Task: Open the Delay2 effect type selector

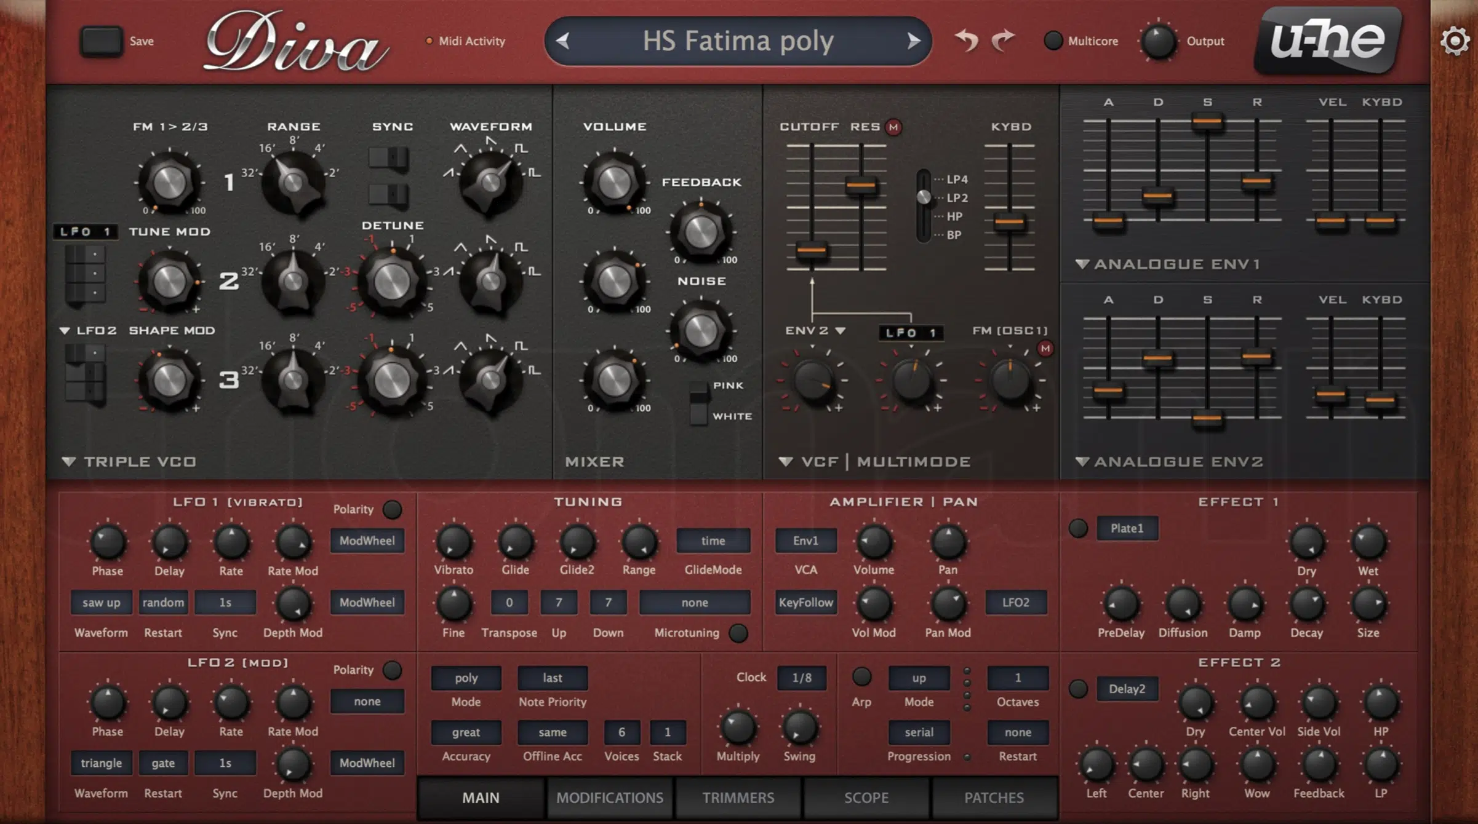Action: (x=1127, y=689)
